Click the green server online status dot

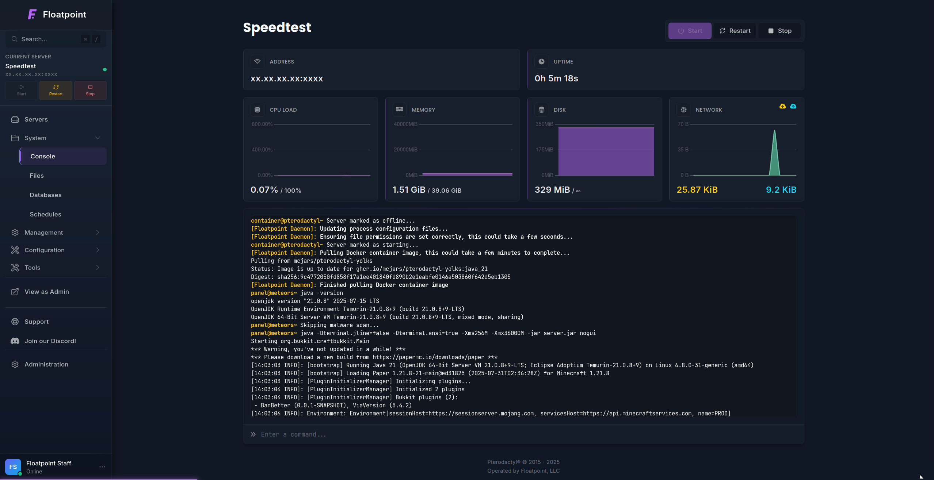point(105,69)
